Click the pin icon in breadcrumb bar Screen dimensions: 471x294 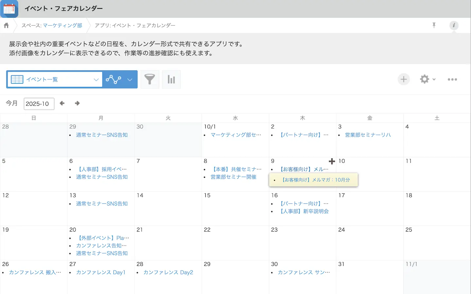pyautogui.click(x=434, y=25)
